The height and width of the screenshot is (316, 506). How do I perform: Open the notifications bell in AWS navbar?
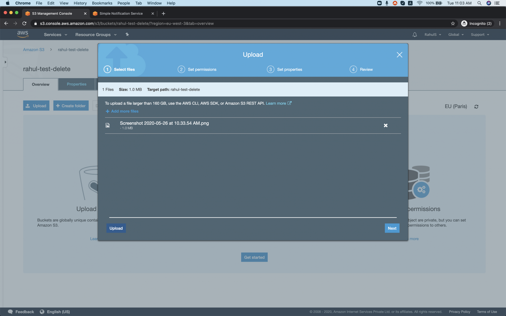click(415, 34)
